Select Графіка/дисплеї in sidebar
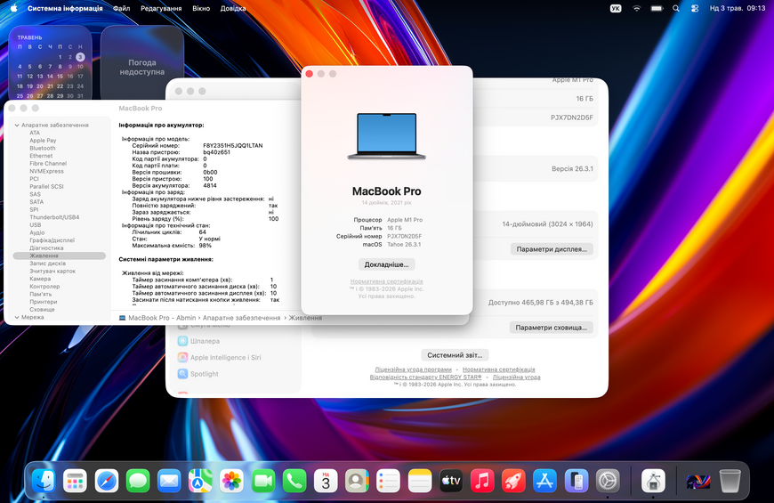 [x=52, y=240]
